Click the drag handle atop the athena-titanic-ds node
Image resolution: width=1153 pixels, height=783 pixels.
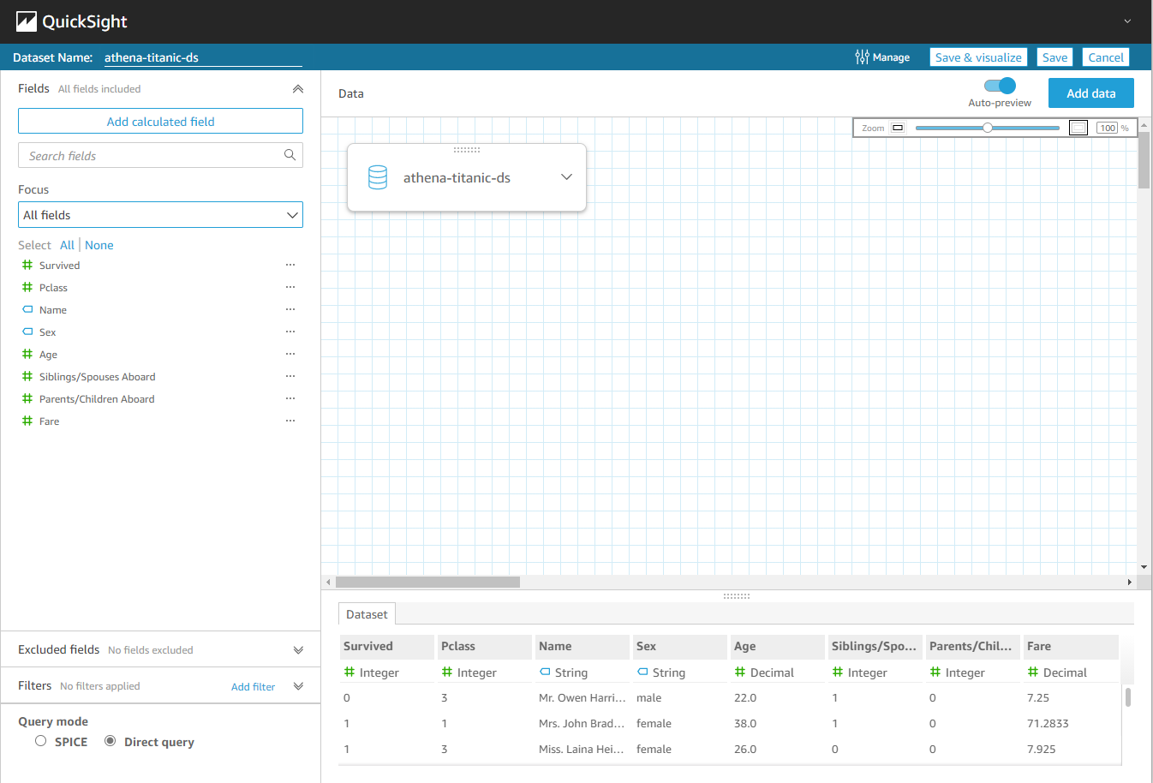click(467, 150)
